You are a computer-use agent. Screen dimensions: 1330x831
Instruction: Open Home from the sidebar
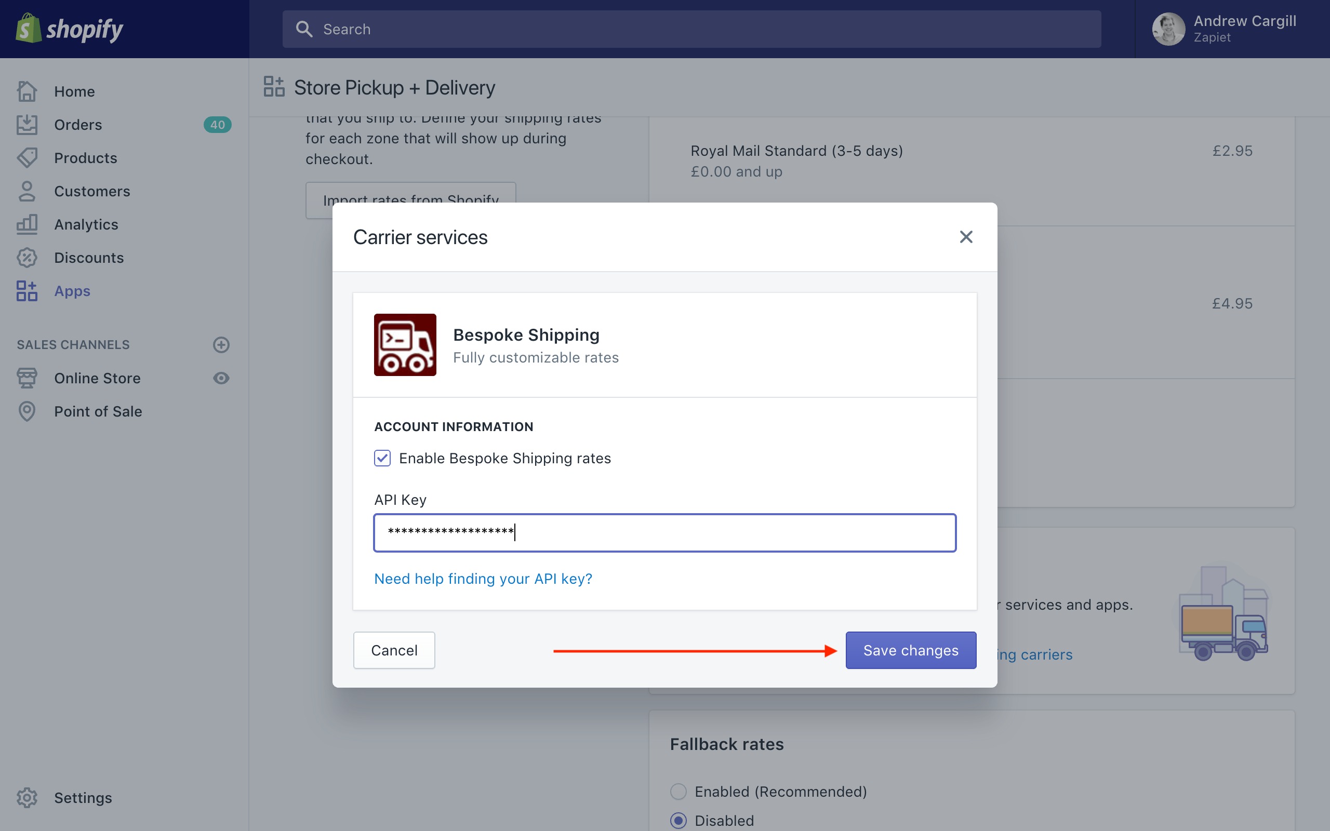(x=74, y=91)
